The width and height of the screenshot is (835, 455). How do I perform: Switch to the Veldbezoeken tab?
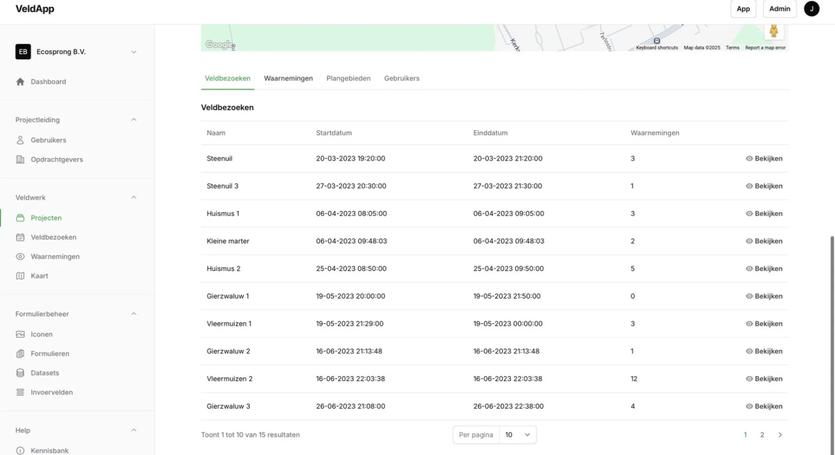[x=228, y=79]
